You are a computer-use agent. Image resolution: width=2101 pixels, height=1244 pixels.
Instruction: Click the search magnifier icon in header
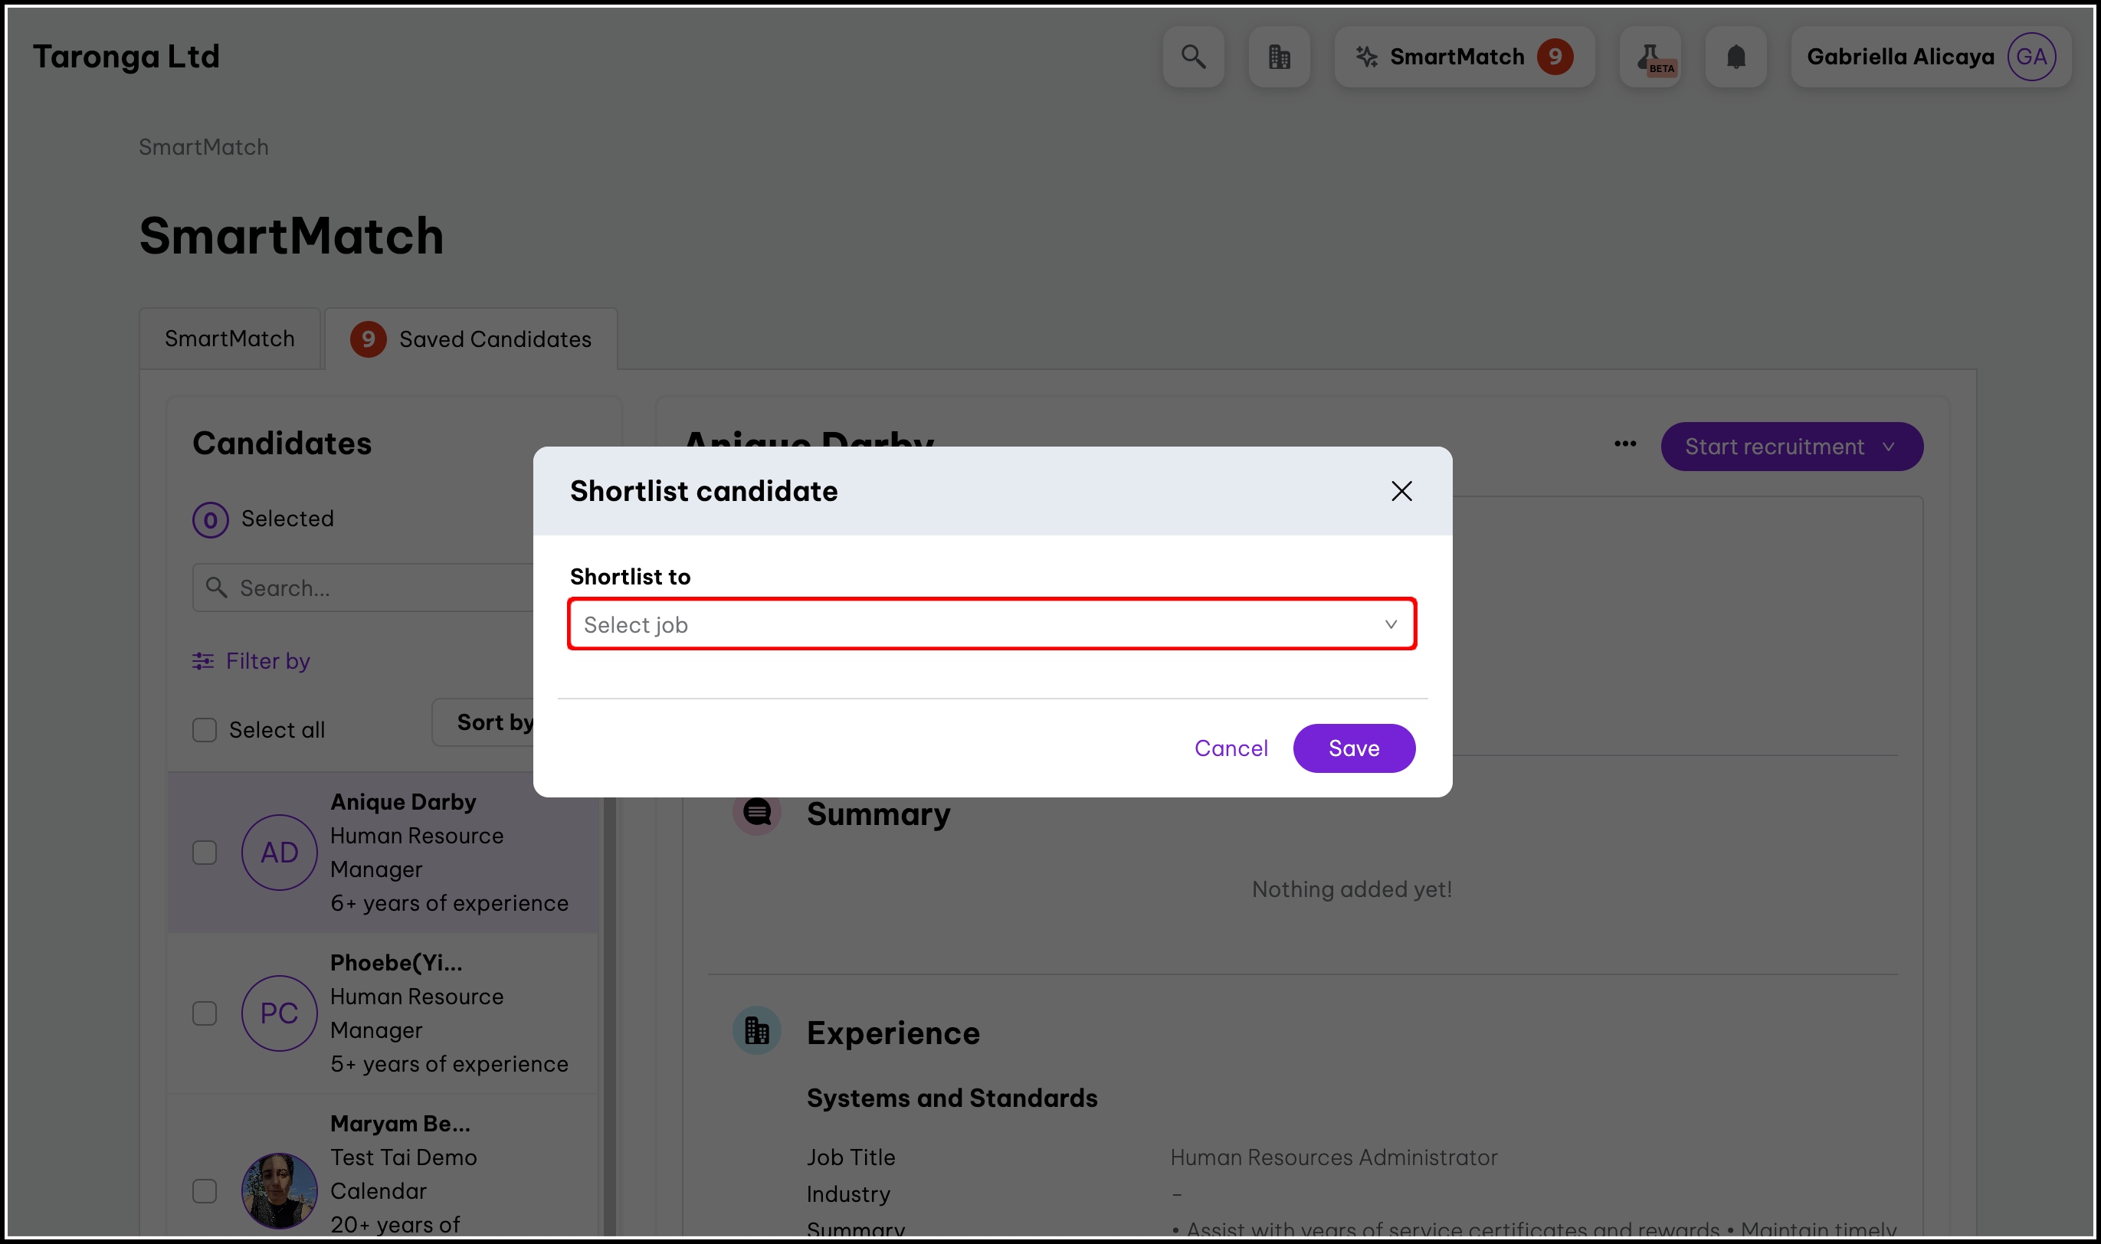click(x=1193, y=57)
